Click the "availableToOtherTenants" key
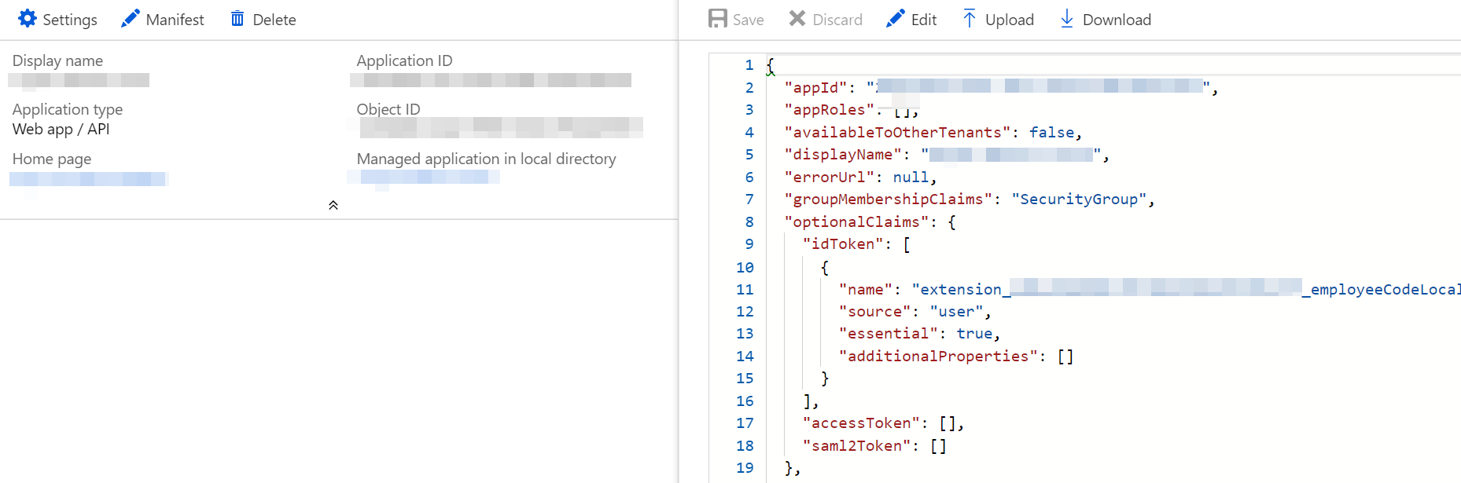Image resolution: width=1461 pixels, height=483 pixels. (x=897, y=133)
